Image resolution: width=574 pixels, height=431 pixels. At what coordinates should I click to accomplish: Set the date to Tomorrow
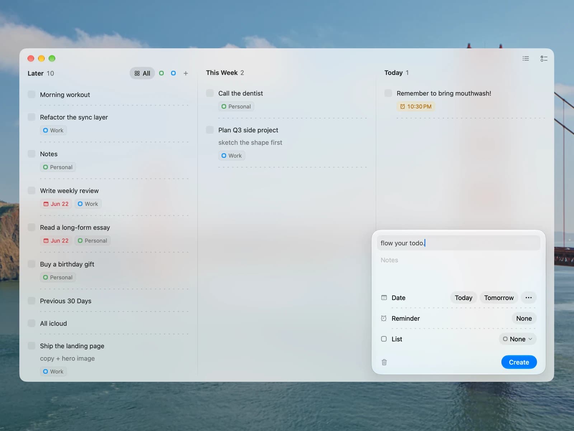(499, 298)
